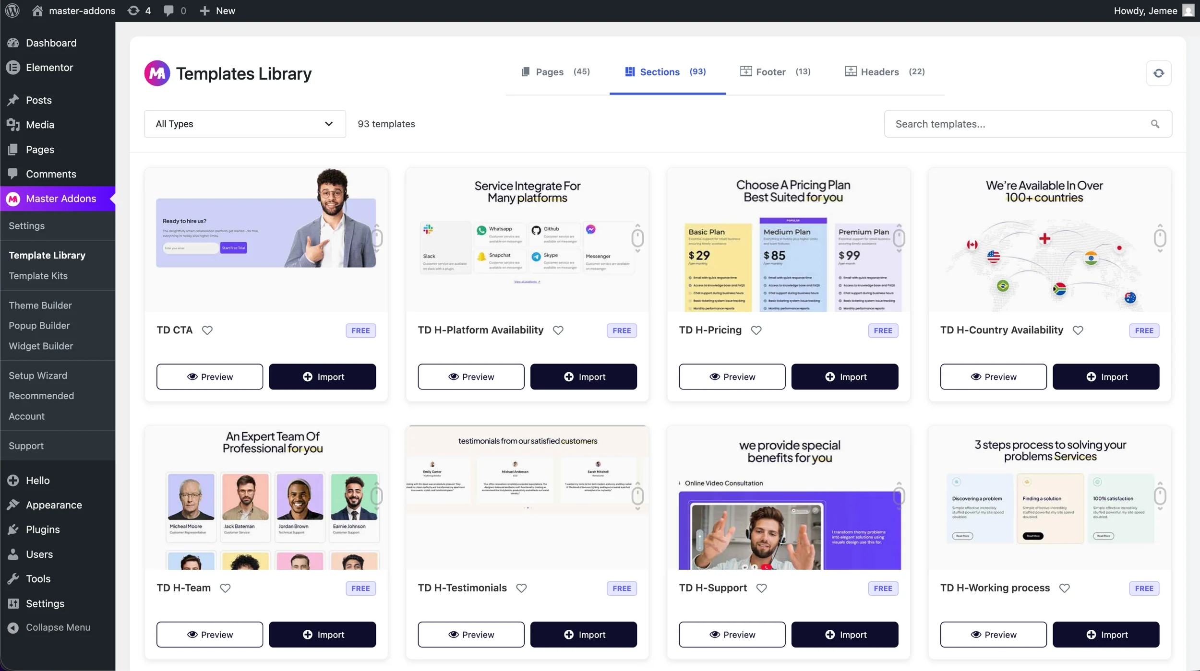Favorite TD H-Country Availability heart icon

[1078, 330]
